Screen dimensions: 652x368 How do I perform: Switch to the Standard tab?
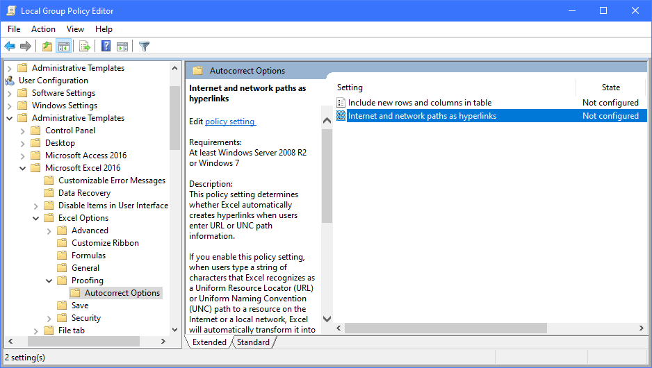pyautogui.click(x=253, y=342)
